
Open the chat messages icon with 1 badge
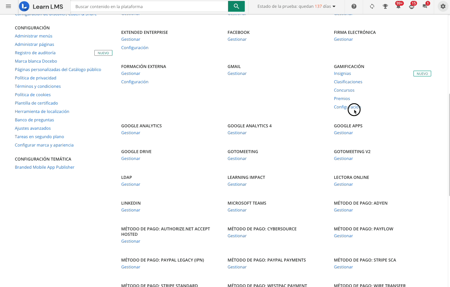coord(425,6)
